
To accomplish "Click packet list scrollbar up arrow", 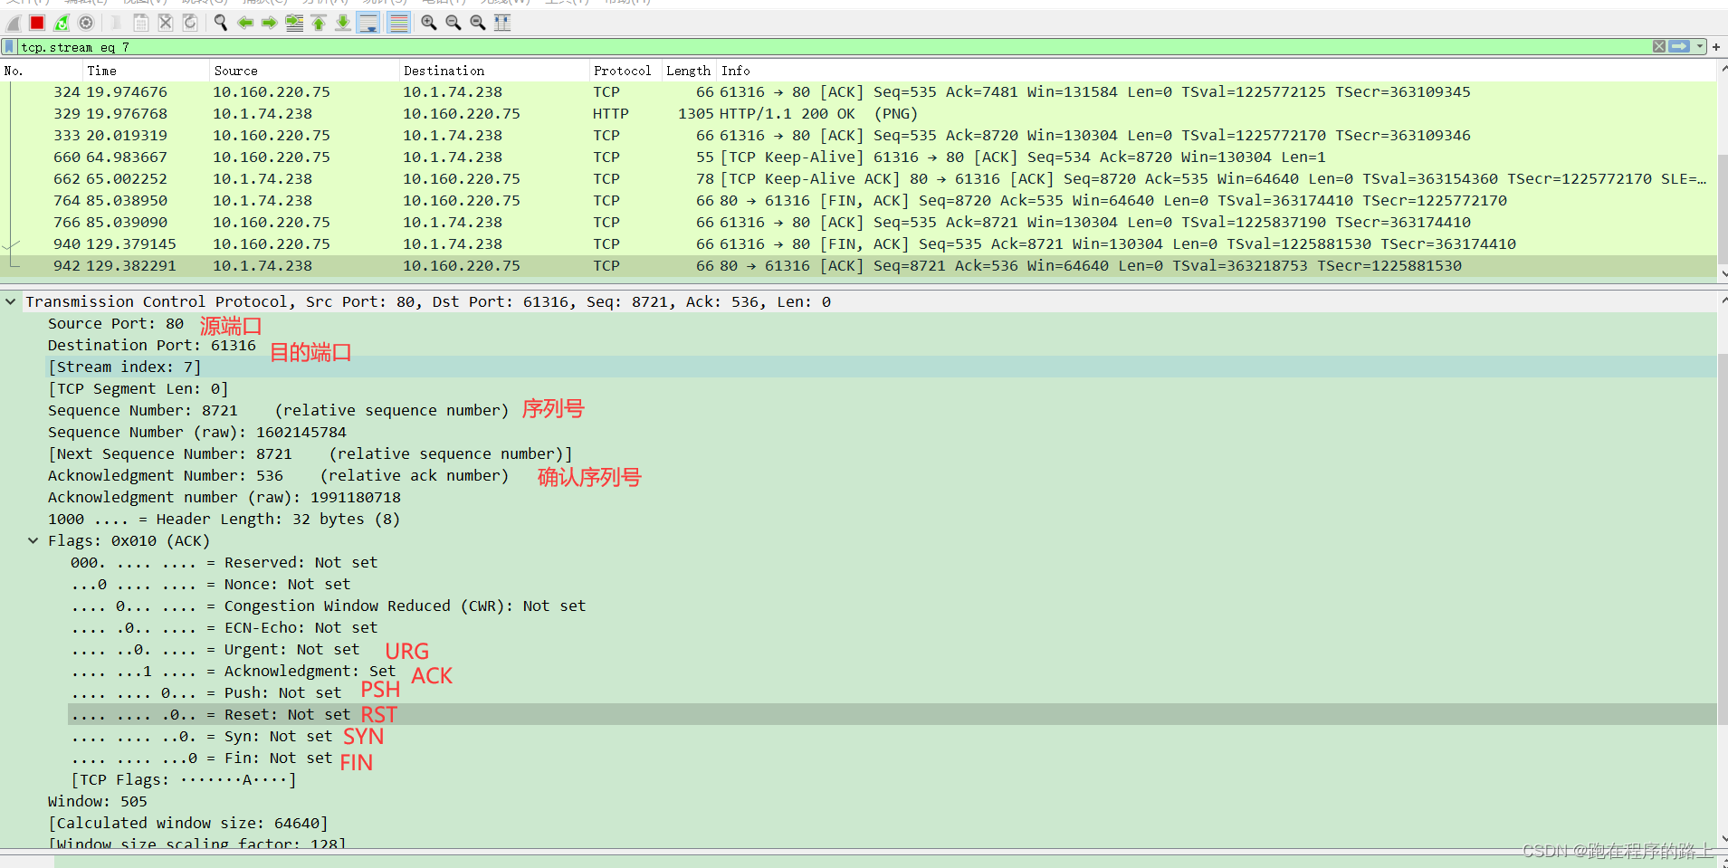I will point(1723,69).
